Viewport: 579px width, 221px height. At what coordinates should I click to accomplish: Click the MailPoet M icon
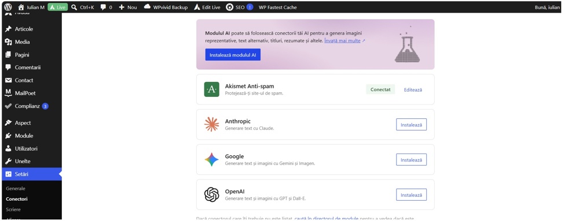coord(9,93)
